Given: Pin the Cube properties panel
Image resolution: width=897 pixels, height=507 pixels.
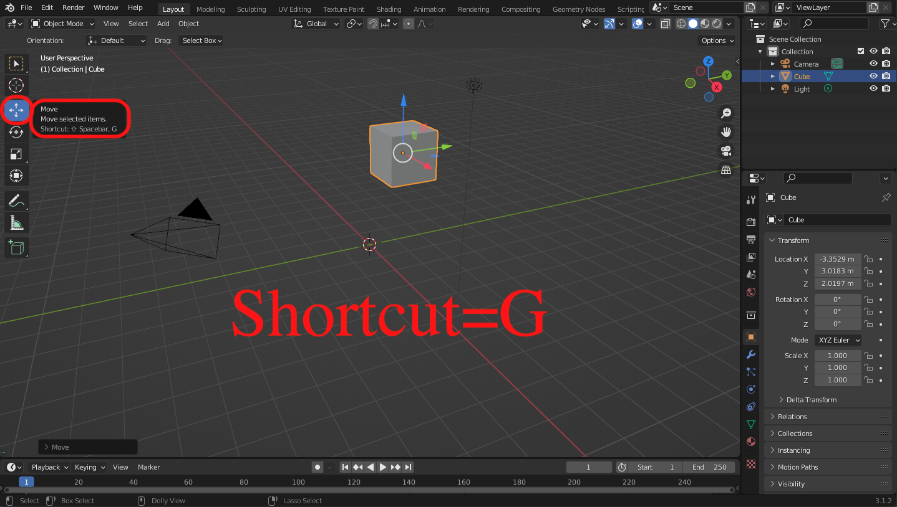Looking at the screenshot, I should coord(886,197).
